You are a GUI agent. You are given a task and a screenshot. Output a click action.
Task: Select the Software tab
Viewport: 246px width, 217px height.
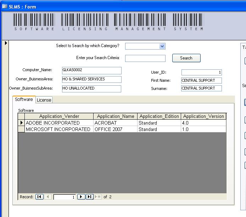pos(24,99)
